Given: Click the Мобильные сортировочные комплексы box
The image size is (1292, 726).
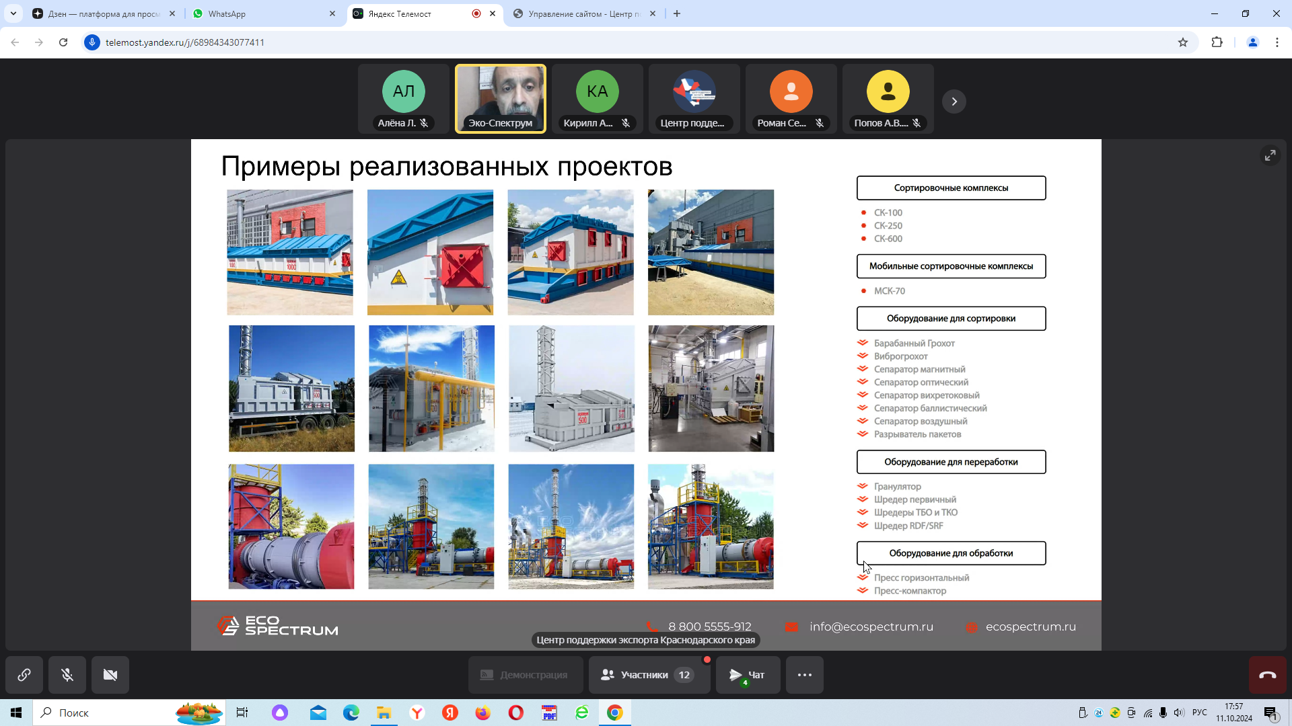Looking at the screenshot, I should [951, 266].
